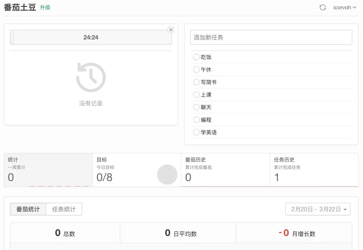Screen dimensions: 363x250
Task: Select the 统计 weekly summary panel
Action: [x=48, y=170]
